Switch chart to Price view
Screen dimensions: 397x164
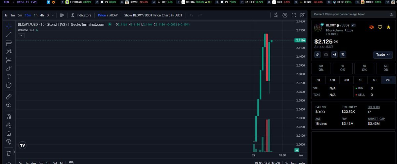(x=102, y=15)
